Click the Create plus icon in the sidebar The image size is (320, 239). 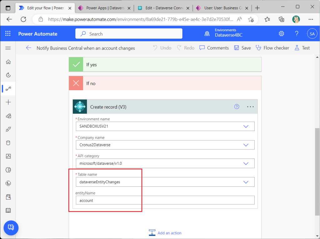point(8,102)
